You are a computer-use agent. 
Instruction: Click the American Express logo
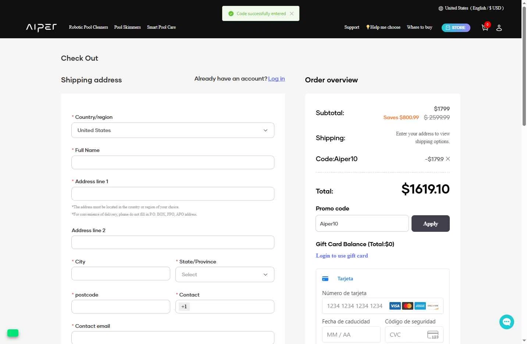tap(420, 306)
